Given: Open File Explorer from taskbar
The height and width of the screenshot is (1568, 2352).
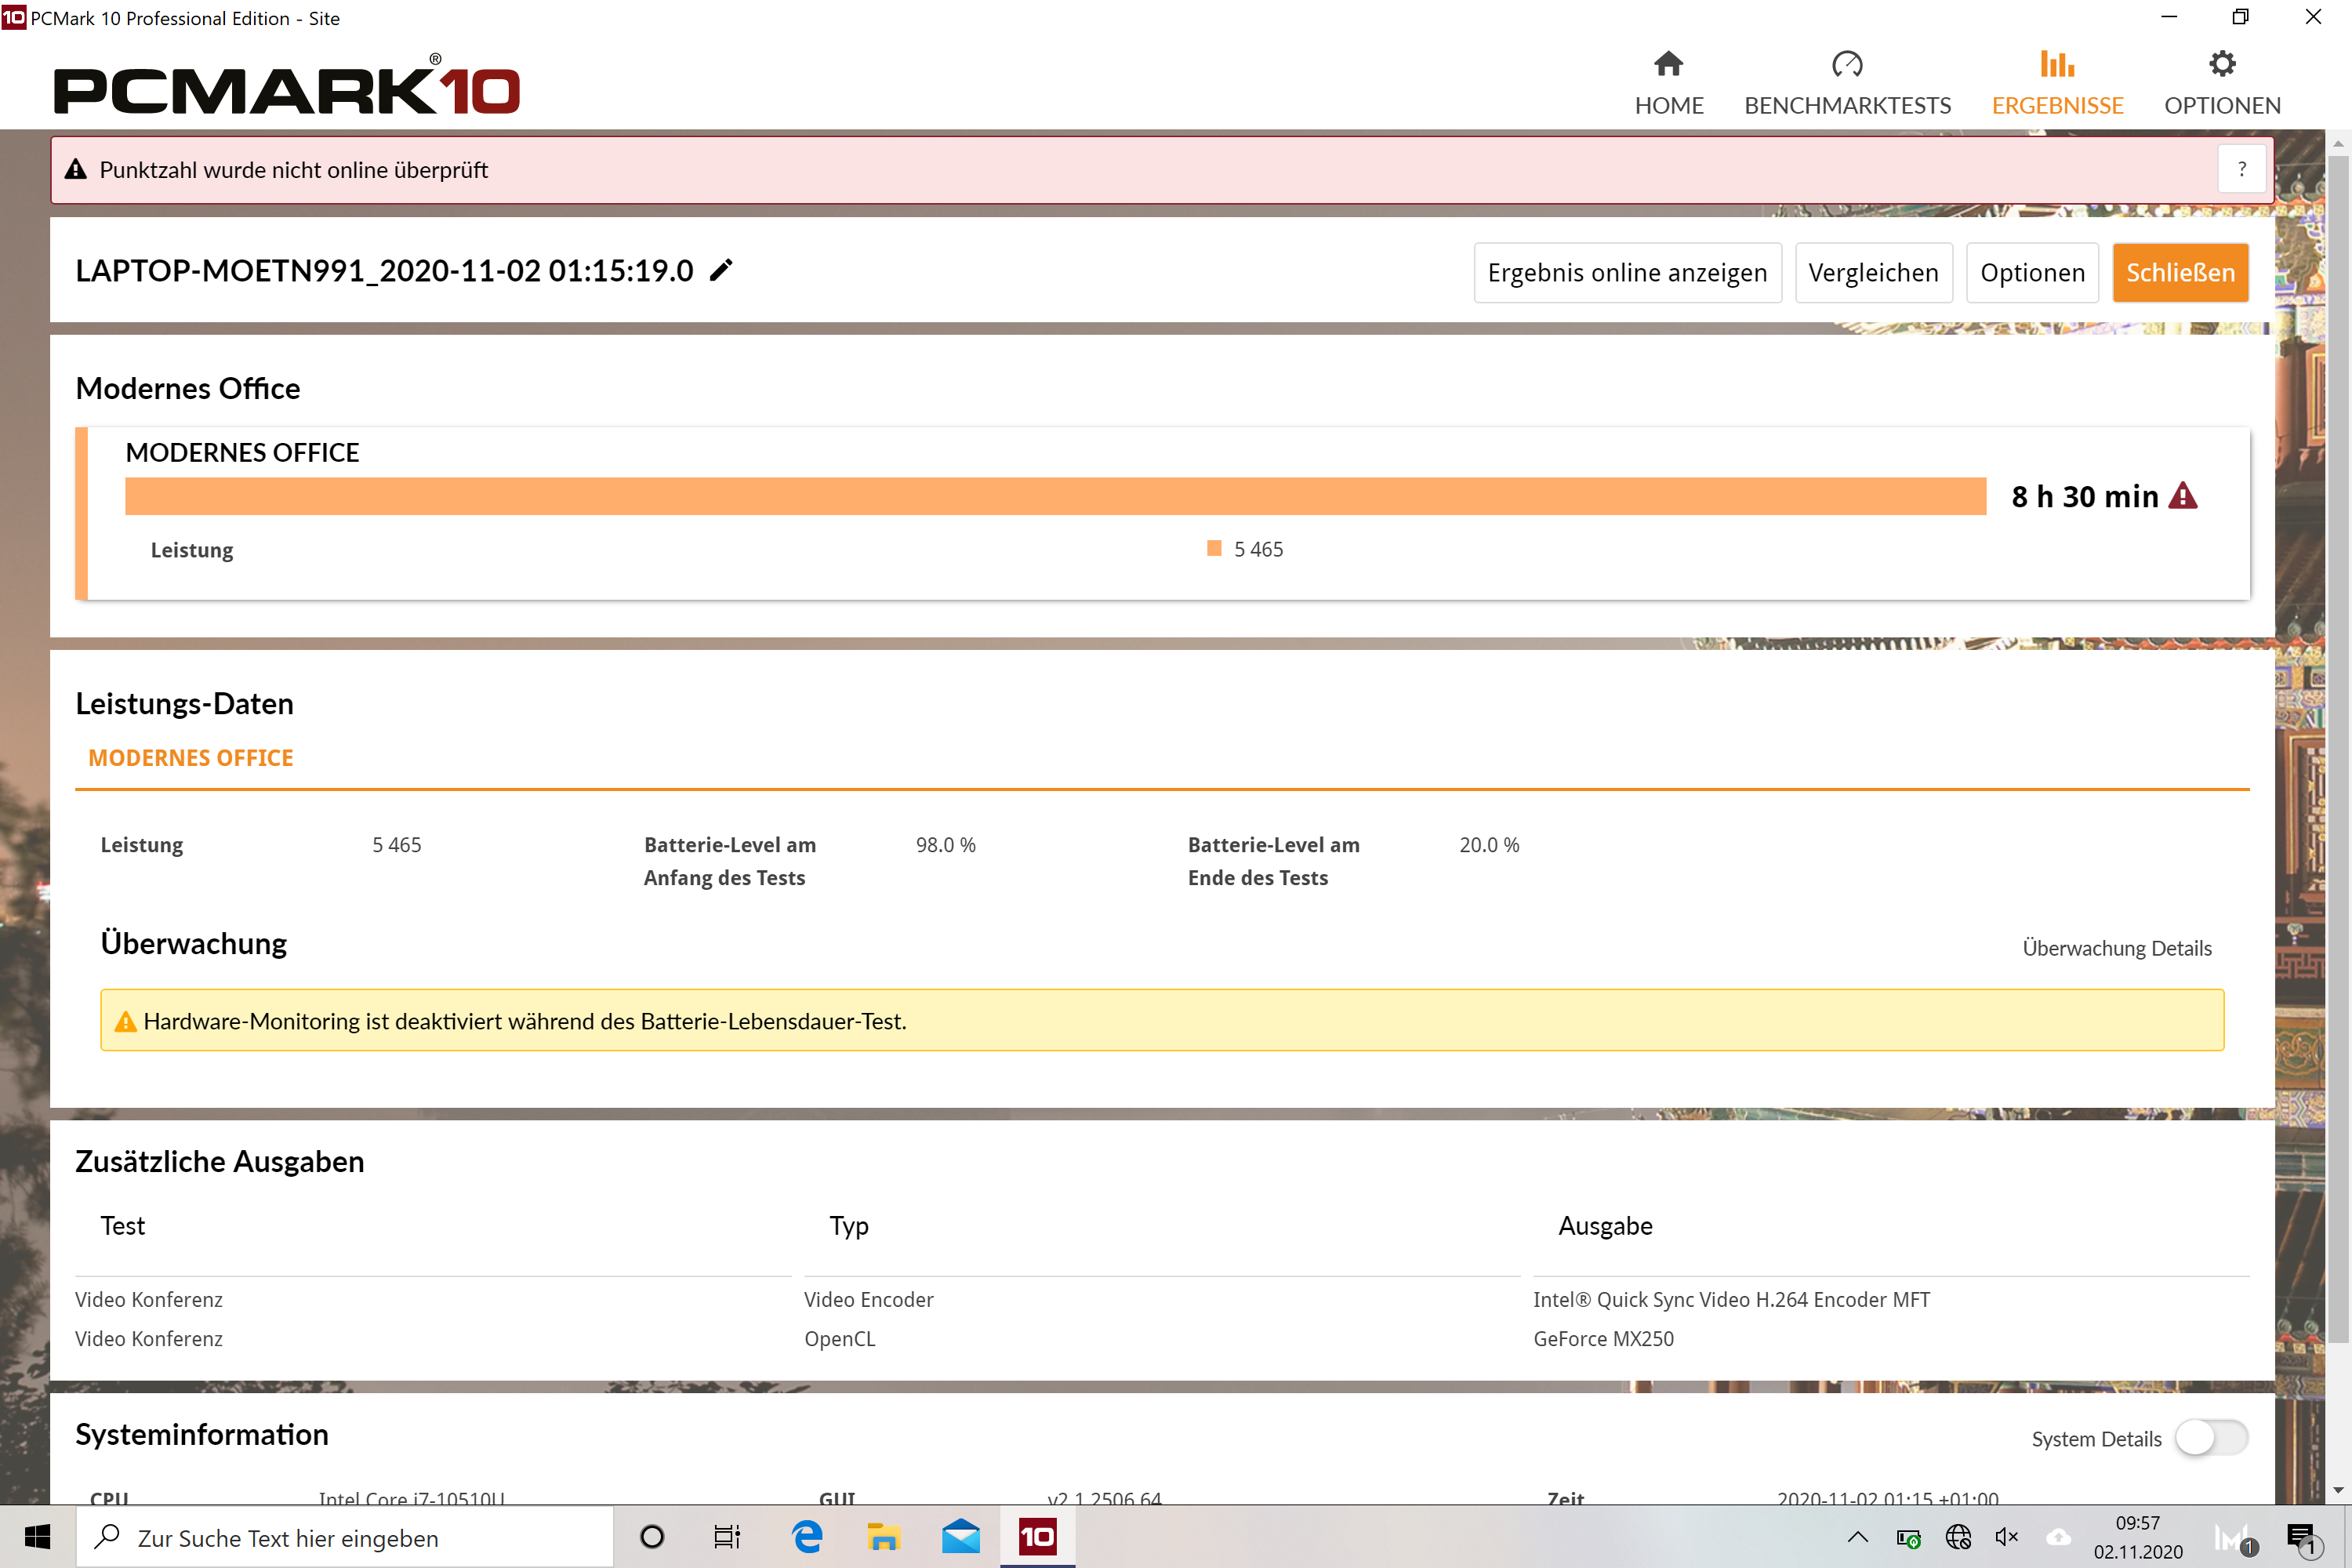Looking at the screenshot, I should [x=883, y=1537].
